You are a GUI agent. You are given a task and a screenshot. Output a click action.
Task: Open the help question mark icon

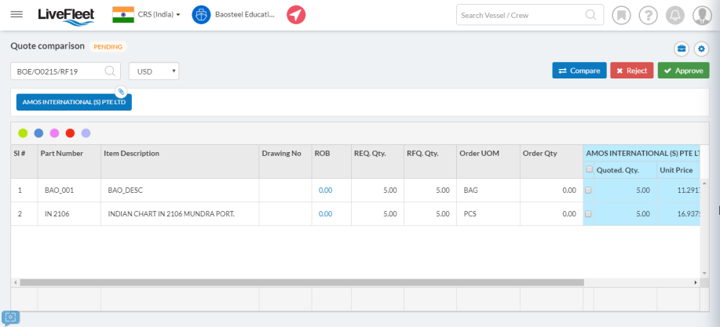648,15
